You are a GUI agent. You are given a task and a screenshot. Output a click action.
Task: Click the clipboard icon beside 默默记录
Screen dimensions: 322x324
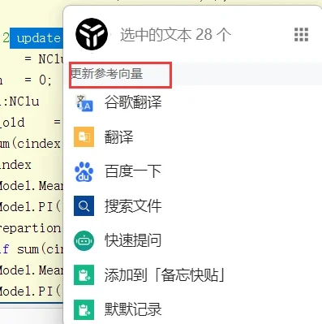pyautogui.click(x=84, y=309)
